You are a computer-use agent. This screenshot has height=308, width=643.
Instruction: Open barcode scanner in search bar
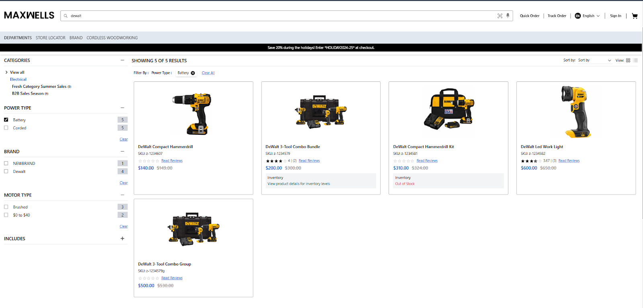[500, 16]
